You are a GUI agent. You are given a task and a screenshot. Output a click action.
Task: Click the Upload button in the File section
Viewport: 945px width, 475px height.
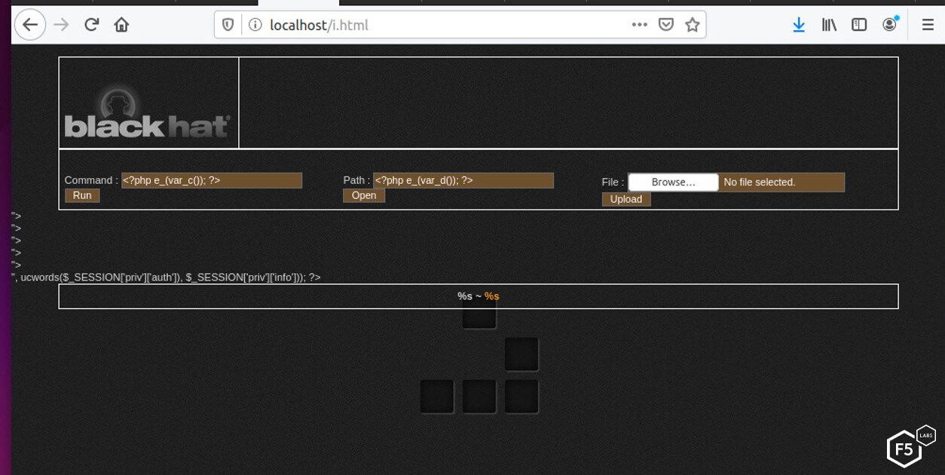click(626, 199)
